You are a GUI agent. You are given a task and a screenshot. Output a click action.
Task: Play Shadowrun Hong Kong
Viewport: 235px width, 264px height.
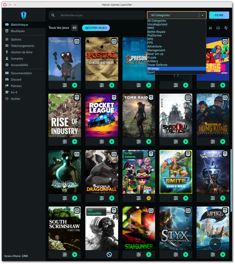click(x=223, y=142)
